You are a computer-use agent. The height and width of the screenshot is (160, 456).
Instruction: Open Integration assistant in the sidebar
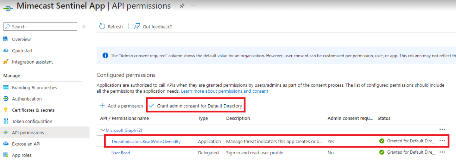32,62
